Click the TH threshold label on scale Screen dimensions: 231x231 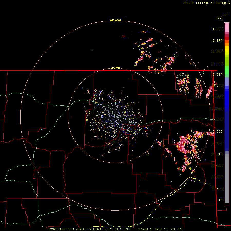(220, 200)
